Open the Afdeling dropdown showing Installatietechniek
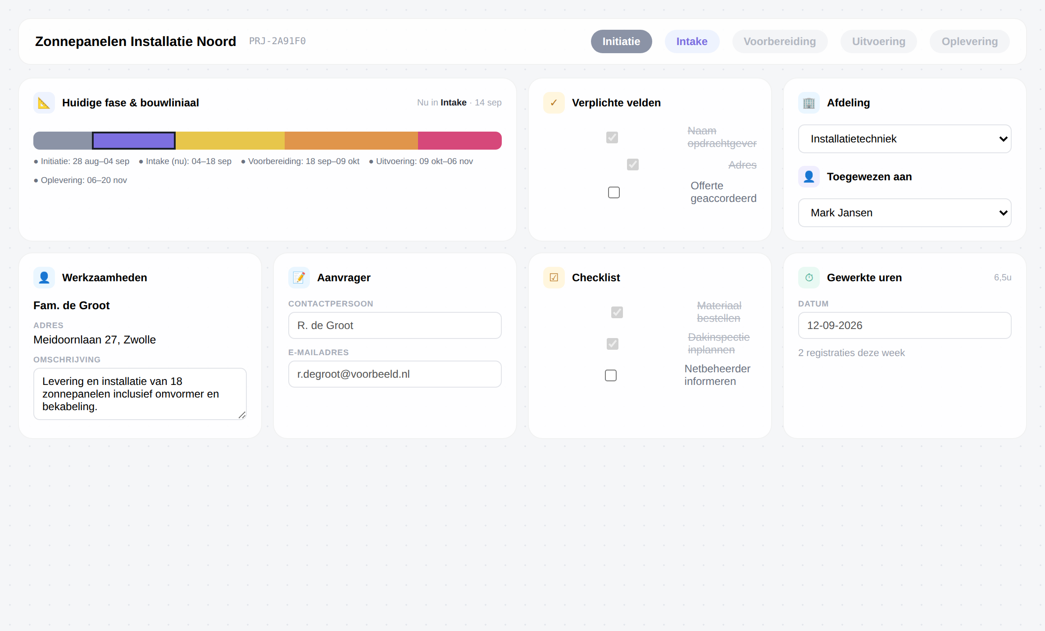 [904, 139]
